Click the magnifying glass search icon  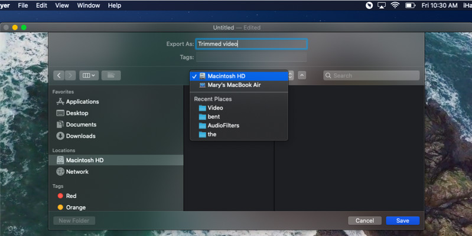(x=328, y=76)
